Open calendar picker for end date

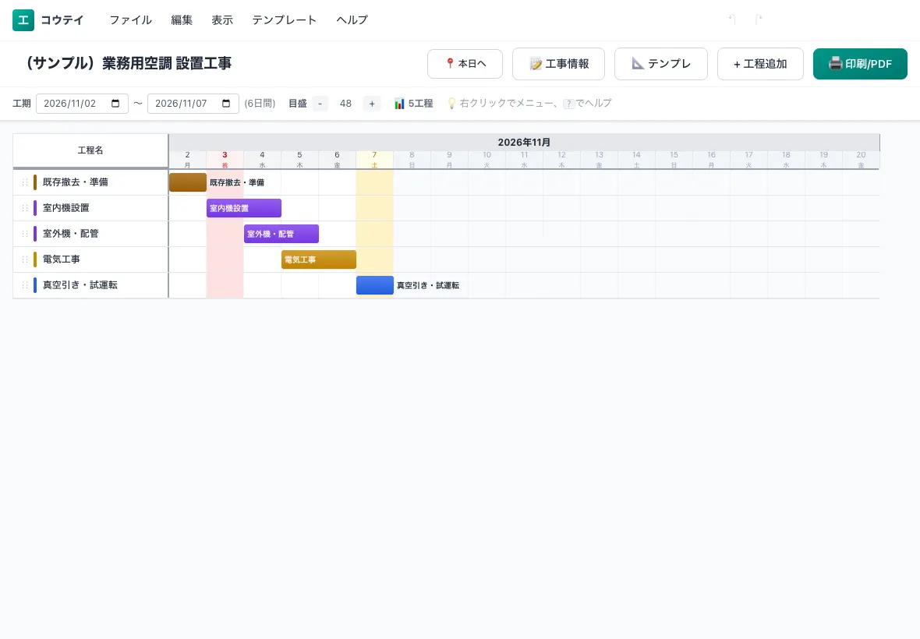tap(226, 103)
